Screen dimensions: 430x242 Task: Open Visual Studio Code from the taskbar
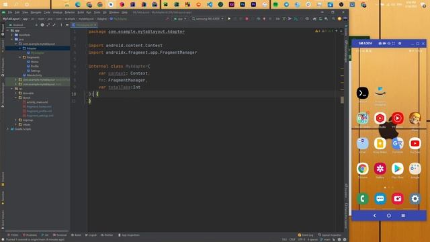[x=210, y=5]
